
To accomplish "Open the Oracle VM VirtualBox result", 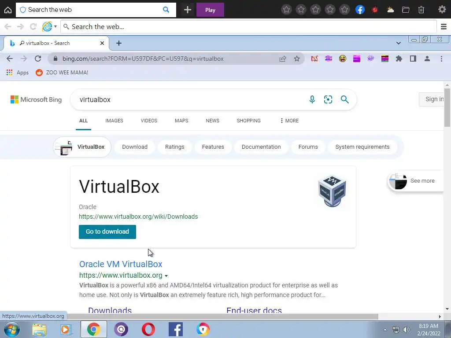I will (121, 264).
